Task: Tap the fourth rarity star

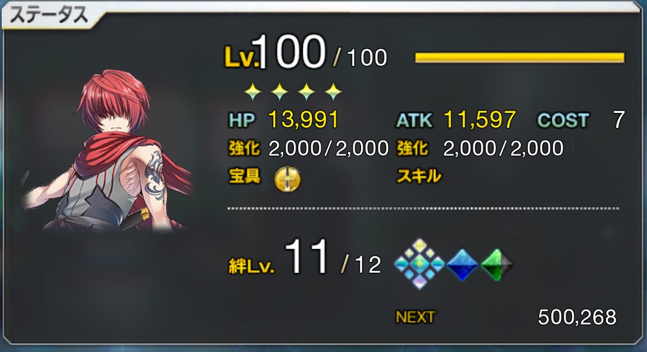Action: (333, 92)
